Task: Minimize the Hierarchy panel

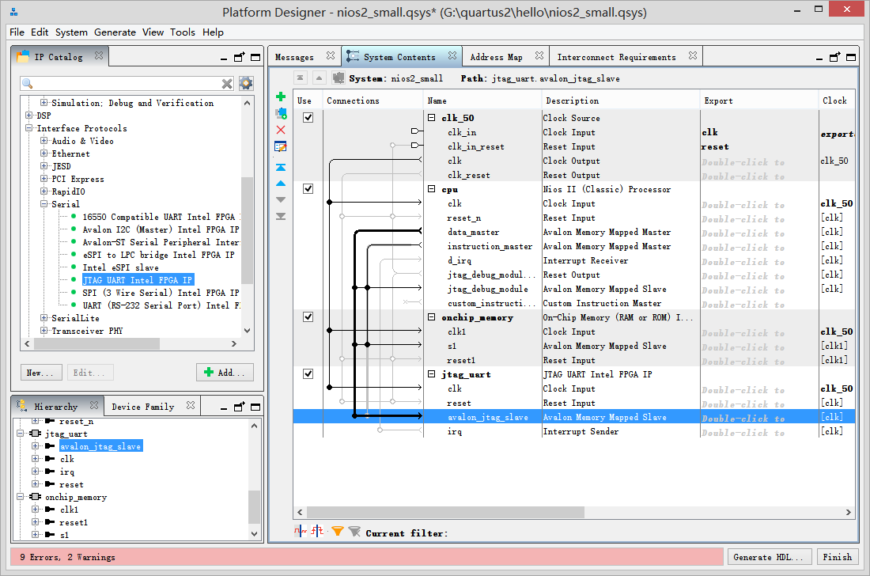Action: tap(224, 407)
